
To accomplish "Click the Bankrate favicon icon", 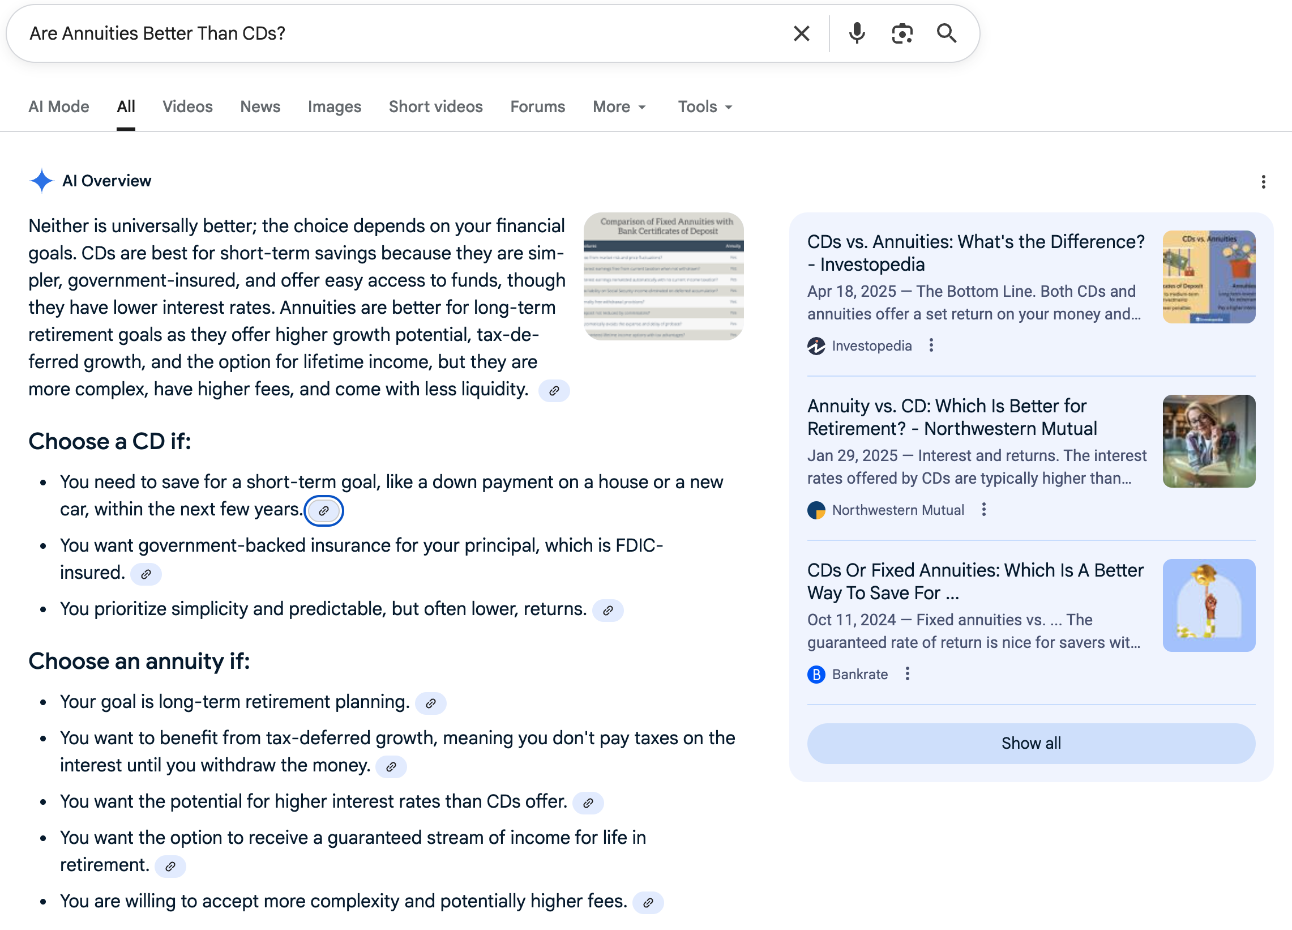I will (x=816, y=674).
